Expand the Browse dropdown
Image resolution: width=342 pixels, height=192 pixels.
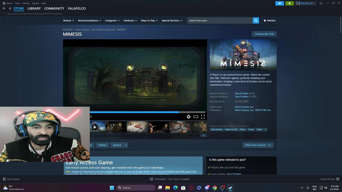(69, 21)
